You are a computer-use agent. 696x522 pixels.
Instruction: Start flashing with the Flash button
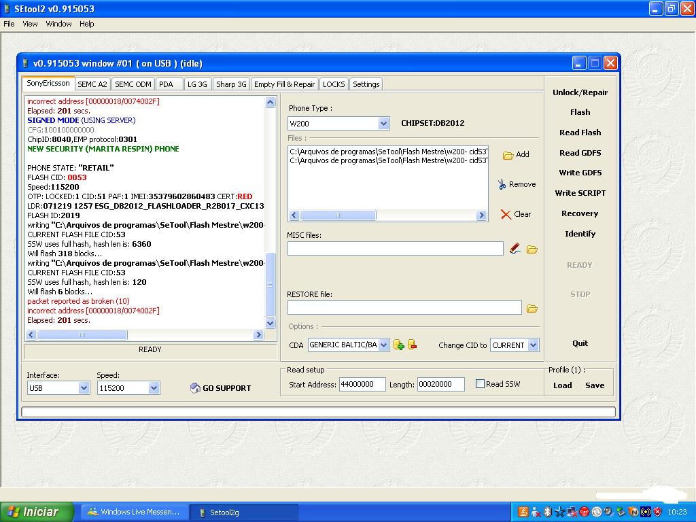580,112
